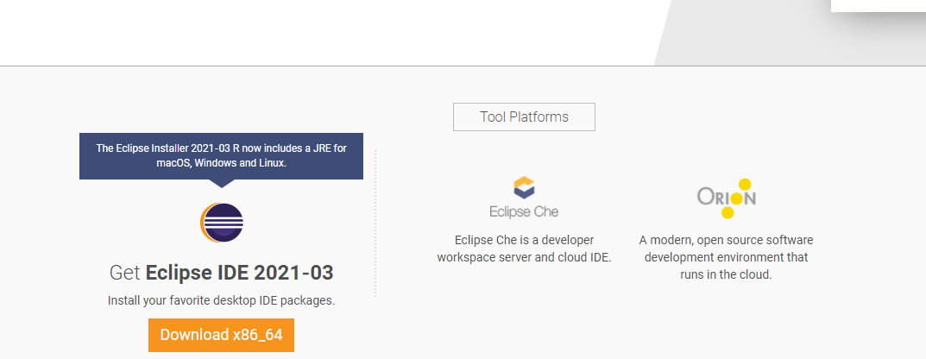Click the Eclipse IDE logo icon
Screen dimensions: 926x359
click(x=222, y=223)
